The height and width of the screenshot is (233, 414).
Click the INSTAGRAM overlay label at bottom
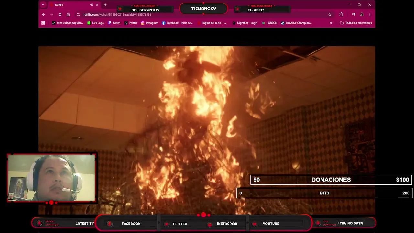click(x=227, y=224)
